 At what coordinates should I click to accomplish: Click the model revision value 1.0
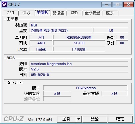click(110, 30)
